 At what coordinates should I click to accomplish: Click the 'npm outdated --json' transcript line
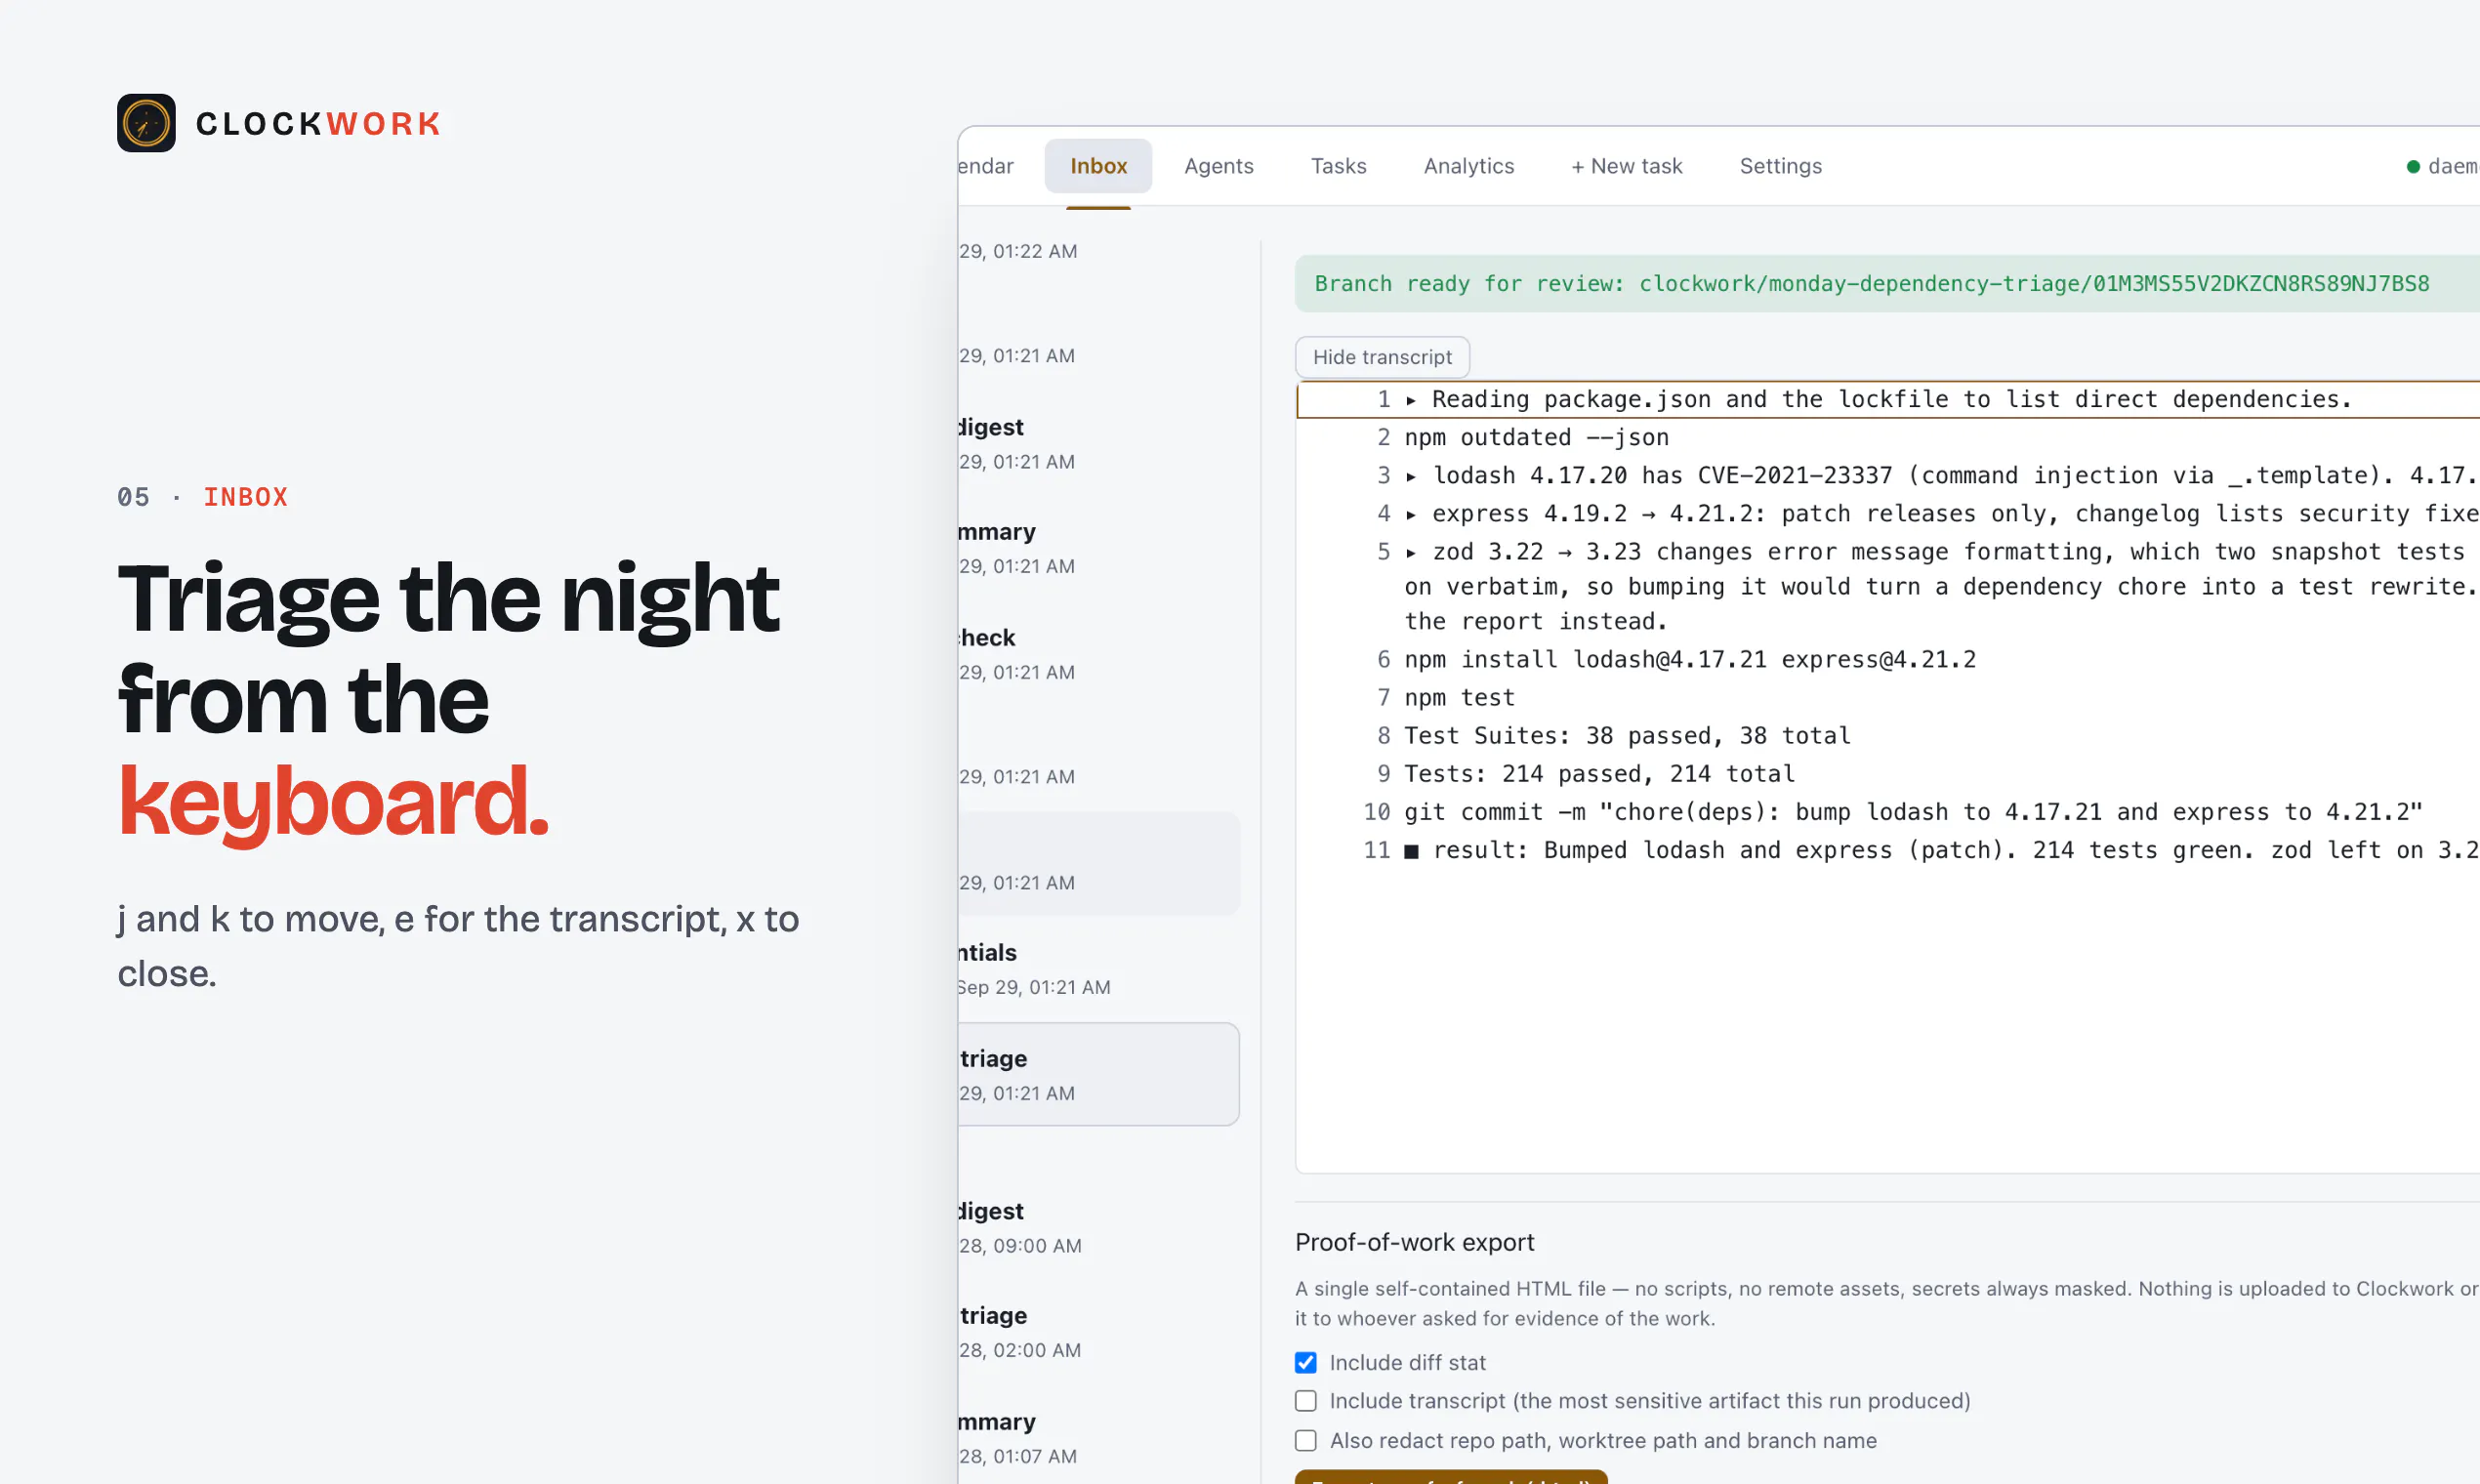[x=1536, y=438]
